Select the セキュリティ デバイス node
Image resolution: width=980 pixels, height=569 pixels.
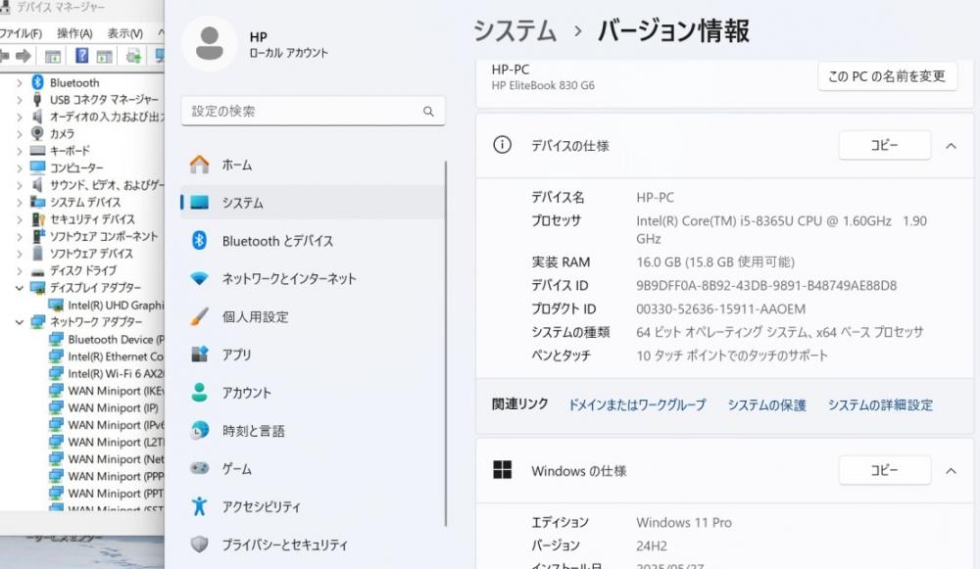tap(92, 219)
